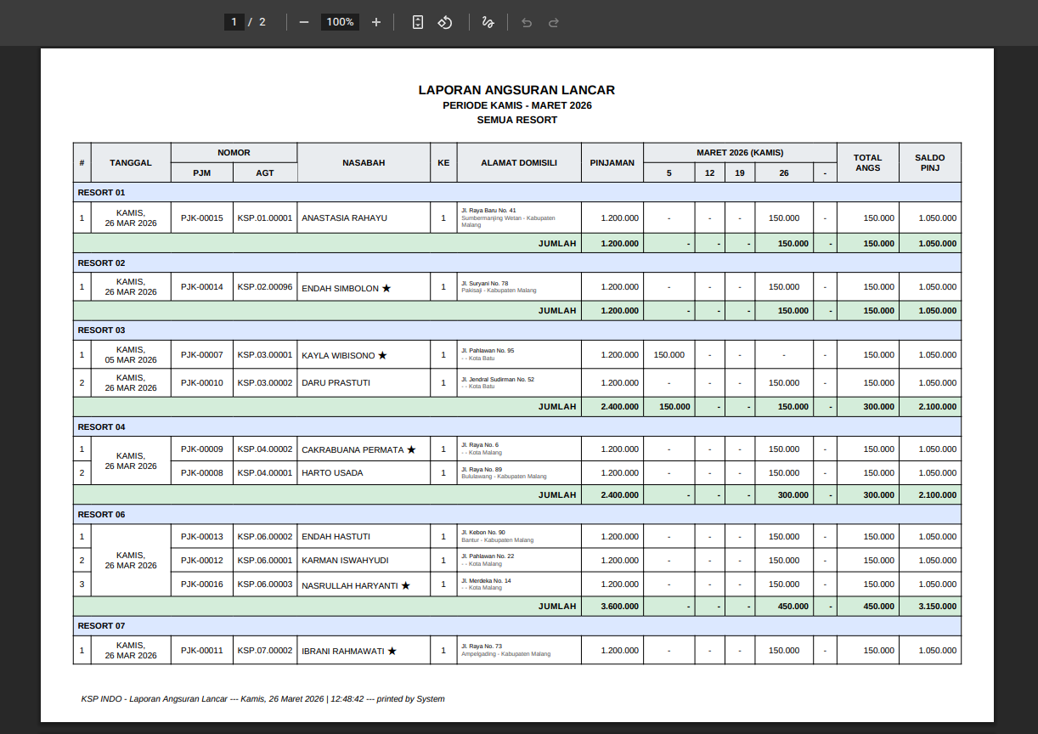Image resolution: width=1038 pixels, height=734 pixels.
Task: Click the zoom in plus button
Action: point(376,22)
